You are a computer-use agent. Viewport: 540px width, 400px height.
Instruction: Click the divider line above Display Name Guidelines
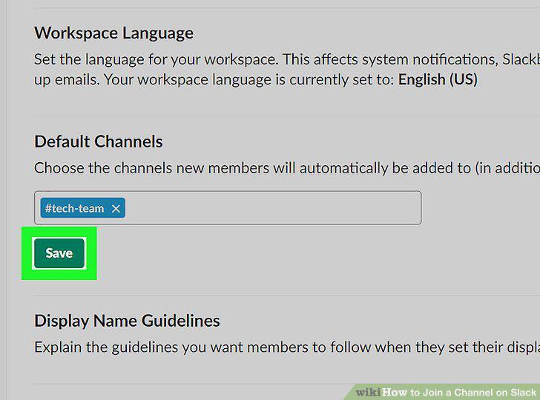coord(287,295)
